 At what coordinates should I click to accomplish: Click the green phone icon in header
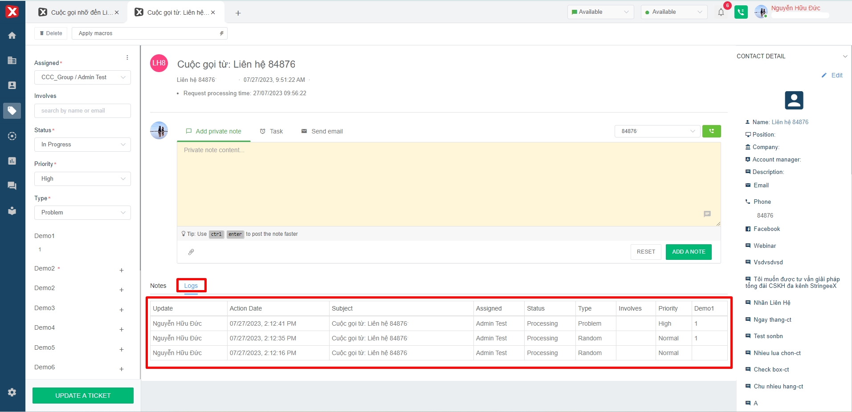click(741, 12)
